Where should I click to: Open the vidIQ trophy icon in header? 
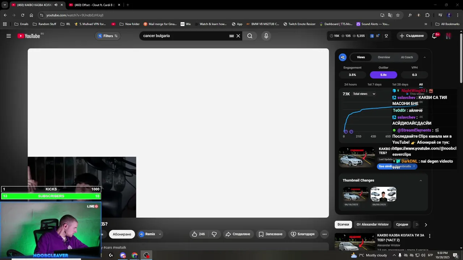click(386, 36)
